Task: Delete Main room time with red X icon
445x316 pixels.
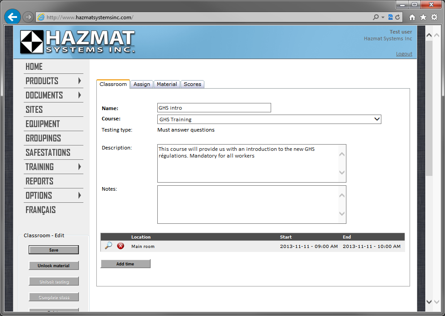Action: [x=121, y=246]
